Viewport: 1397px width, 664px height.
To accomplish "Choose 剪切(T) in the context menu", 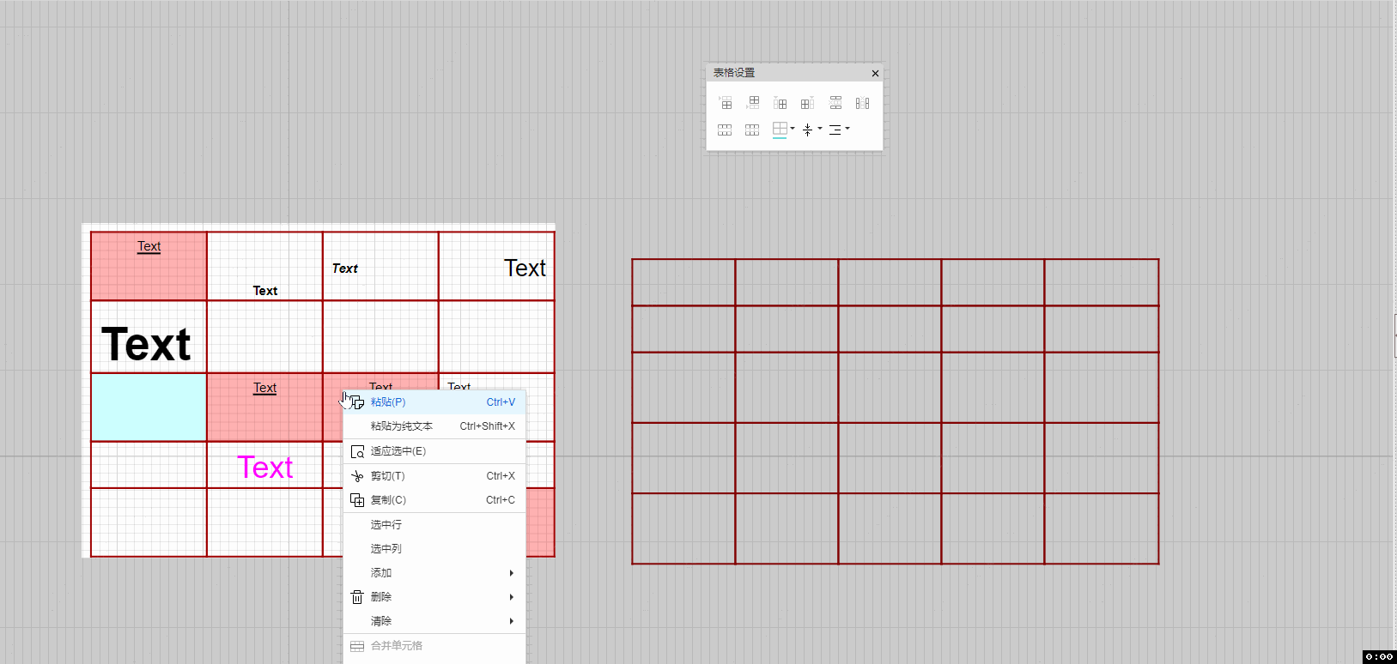I will pyautogui.click(x=434, y=476).
